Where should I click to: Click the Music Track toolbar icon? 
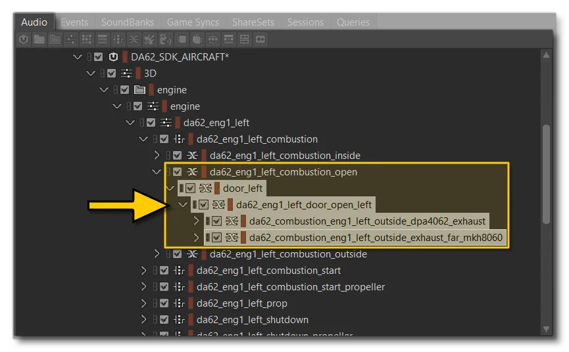(260, 39)
